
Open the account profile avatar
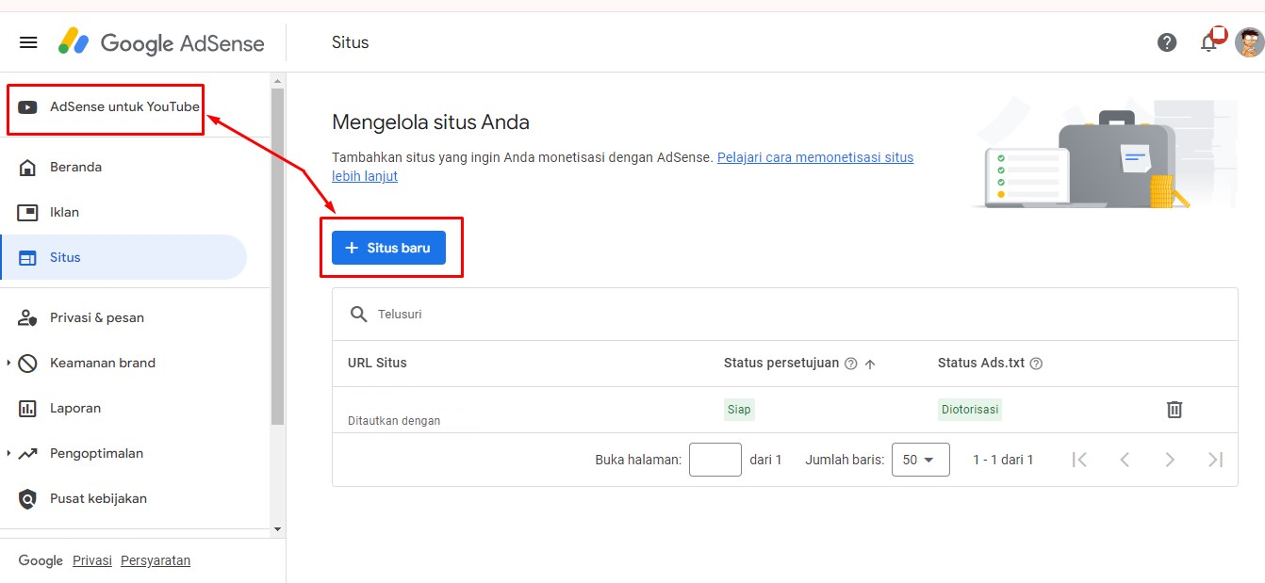1249,42
